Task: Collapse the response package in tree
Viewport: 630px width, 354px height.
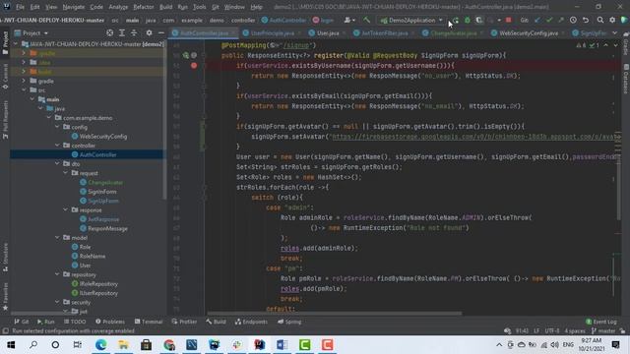Action: 66,209
